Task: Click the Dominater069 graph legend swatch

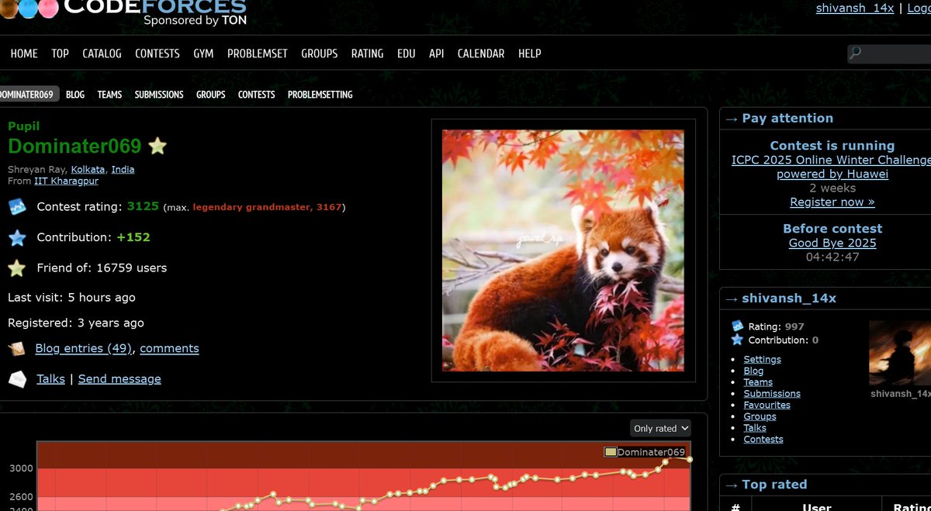Action: pyautogui.click(x=610, y=452)
